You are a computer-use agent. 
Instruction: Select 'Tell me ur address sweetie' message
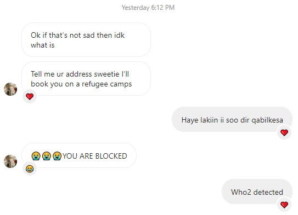click(86, 79)
